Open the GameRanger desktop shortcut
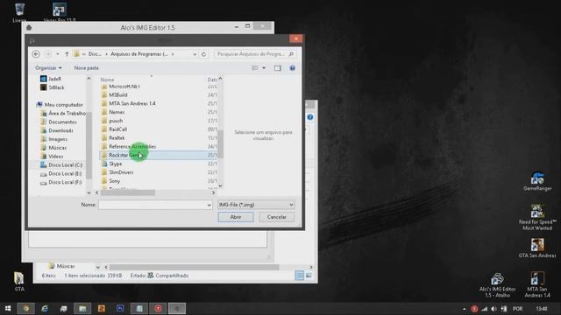This screenshot has width=561, height=315. (537, 181)
